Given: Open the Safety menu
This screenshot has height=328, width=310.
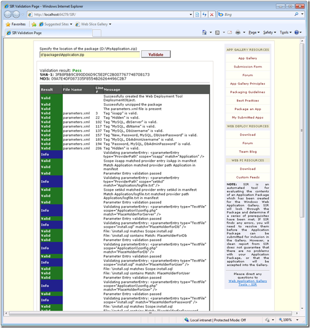Looking at the screenshot, I should tap(269, 32).
